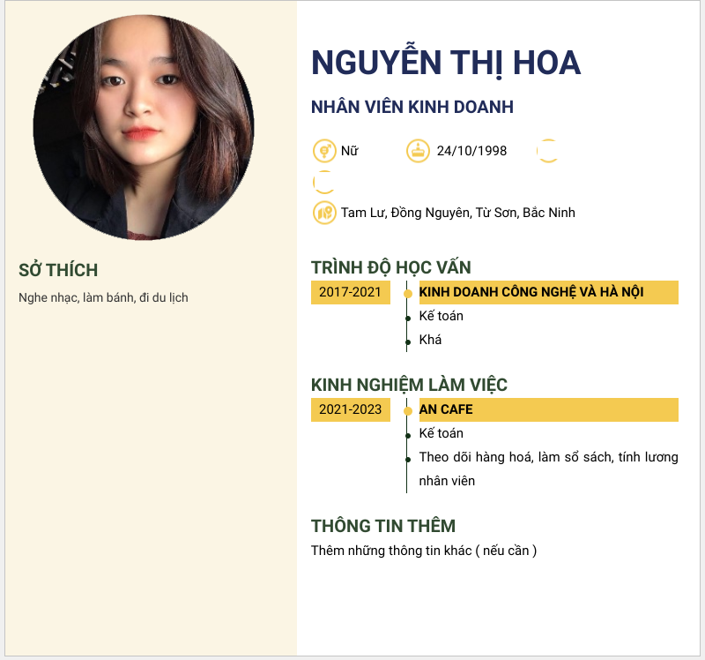Click the empty circle icon after the birthdate

tap(548, 151)
